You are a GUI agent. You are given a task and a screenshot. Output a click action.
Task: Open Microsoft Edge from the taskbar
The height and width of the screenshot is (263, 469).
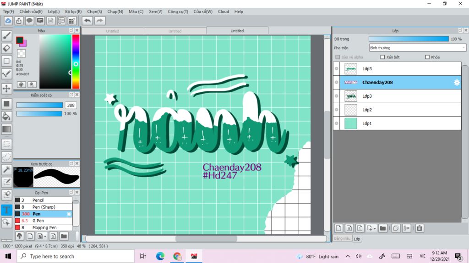tap(160, 256)
